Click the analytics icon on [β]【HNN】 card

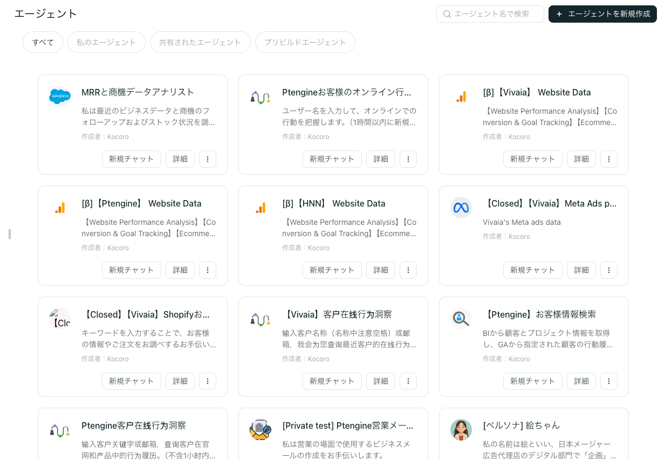(261, 208)
